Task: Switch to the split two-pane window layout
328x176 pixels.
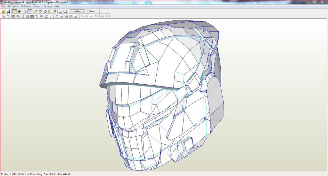Action: [x=61, y=11]
